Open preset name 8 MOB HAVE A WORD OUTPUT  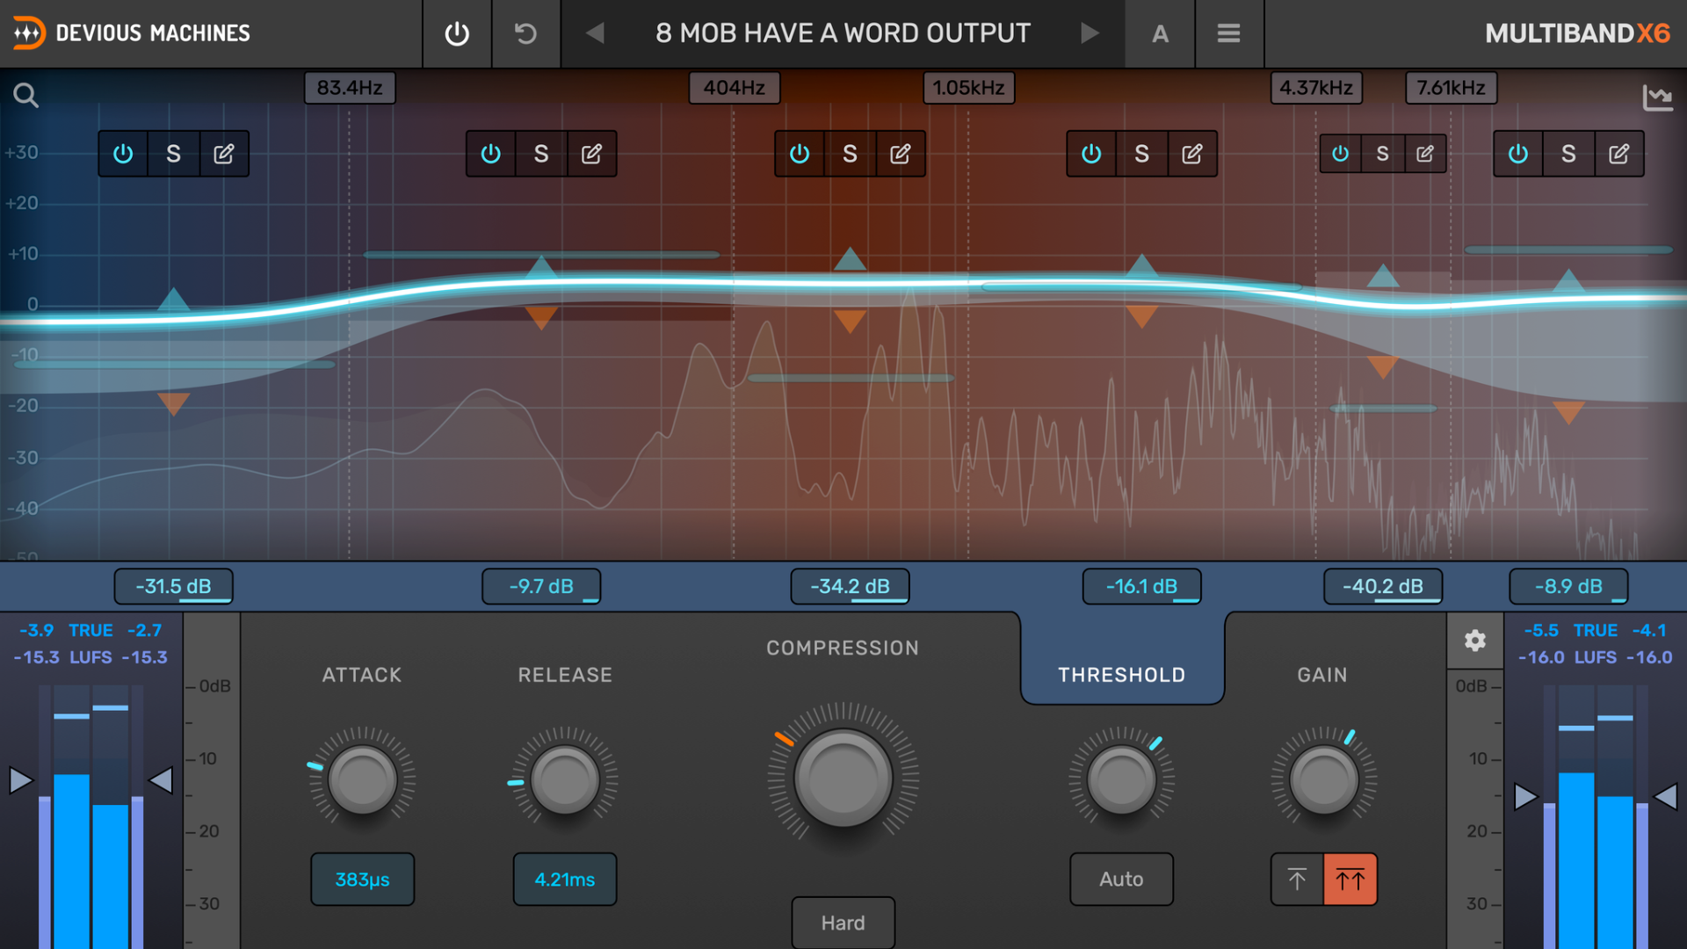click(843, 33)
